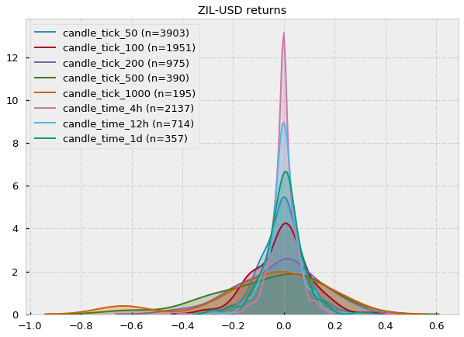The image size is (464, 337).
Task: Click y-axis tick label 2
Action: pyautogui.click(x=15, y=272)
